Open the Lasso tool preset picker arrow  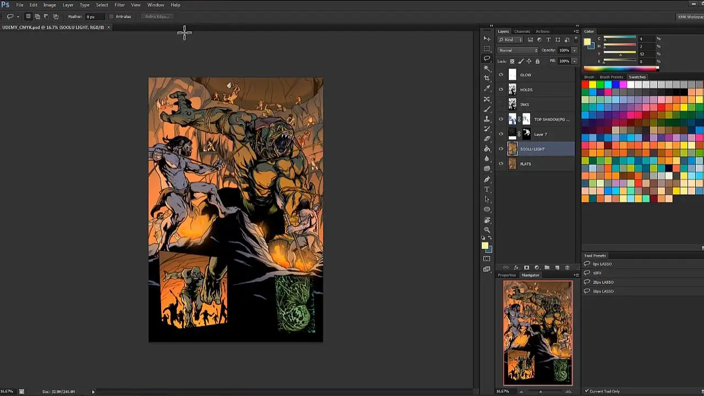pyautogui.click(x=18, y=16)
